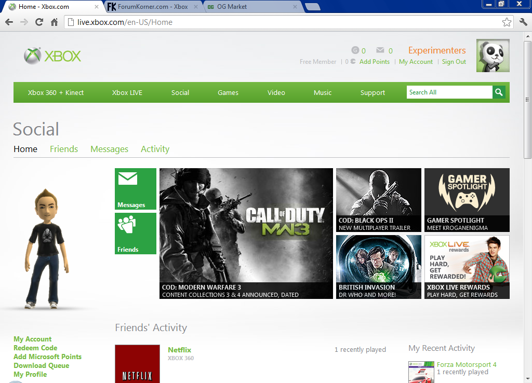Open the Forza Motorsport 4 link
Viewport: 532px width, 383px height.
pyautogui.click(x=467, y=365)
